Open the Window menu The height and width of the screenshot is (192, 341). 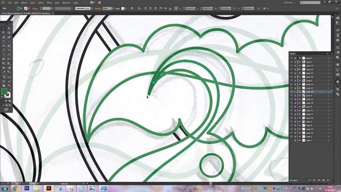click(x=66, y=3)
